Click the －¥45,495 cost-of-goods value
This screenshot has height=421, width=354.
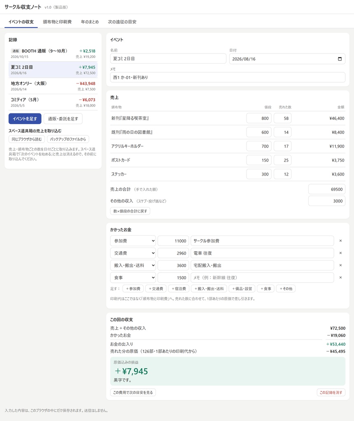click(336, 351)
